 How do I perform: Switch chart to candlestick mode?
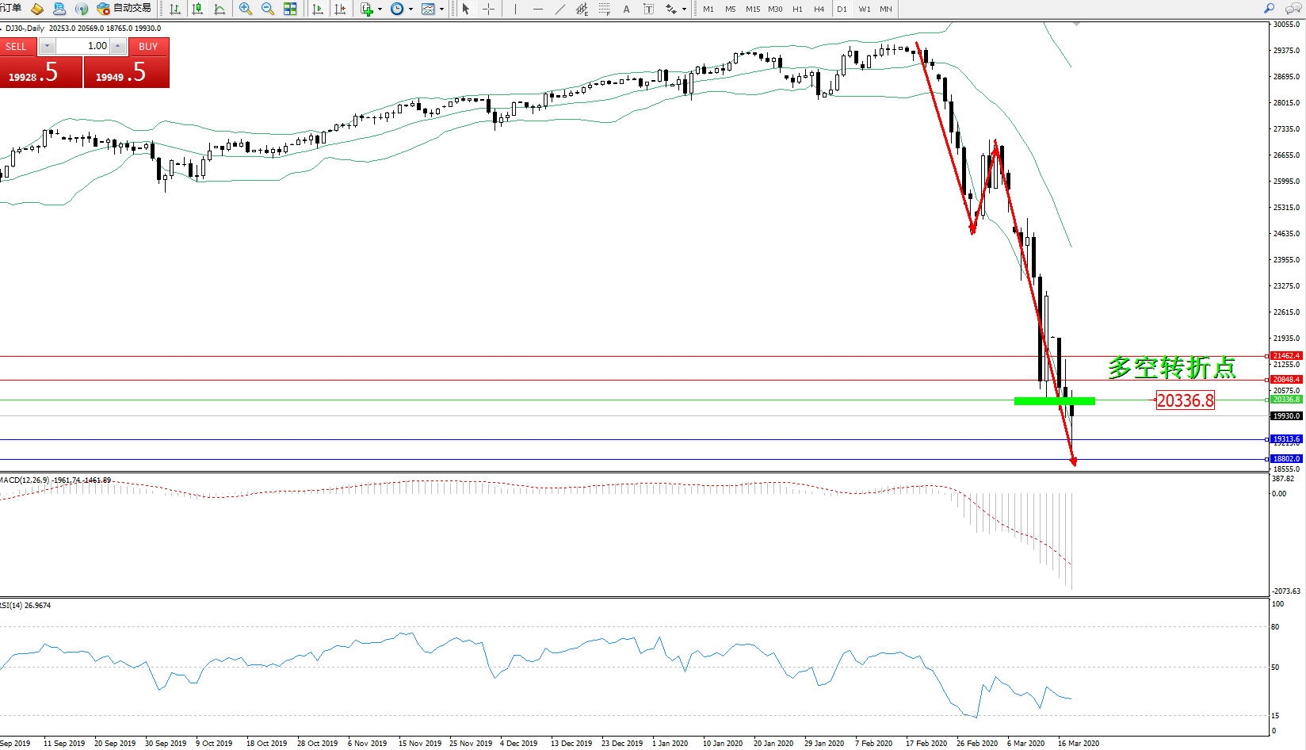[x=197, y=9]
